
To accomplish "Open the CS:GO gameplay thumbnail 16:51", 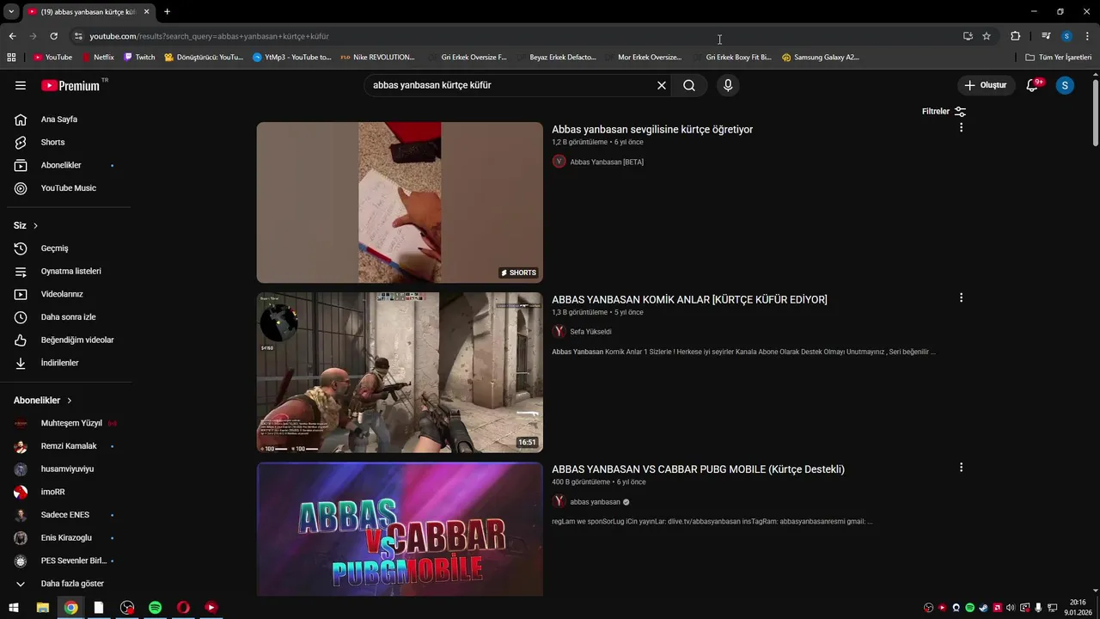I will coord(400,372).
